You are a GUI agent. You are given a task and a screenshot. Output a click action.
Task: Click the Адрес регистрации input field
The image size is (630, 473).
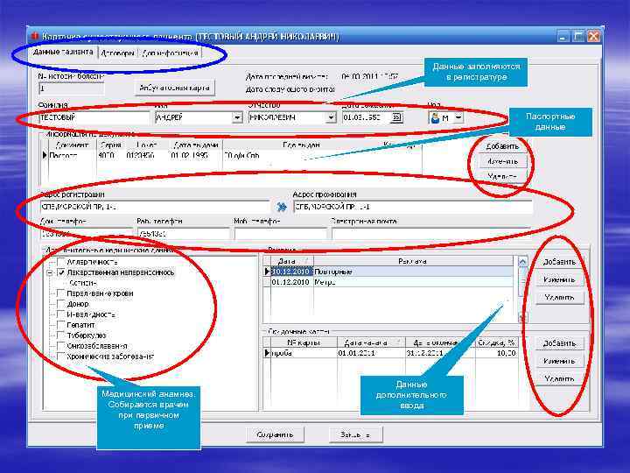(155, 207)
